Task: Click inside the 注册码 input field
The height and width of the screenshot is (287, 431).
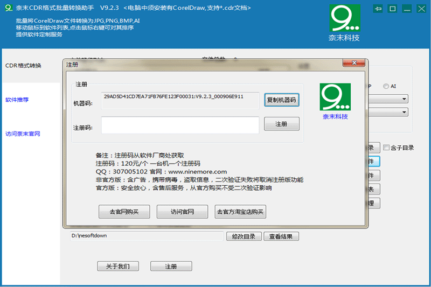Action: 180,125
